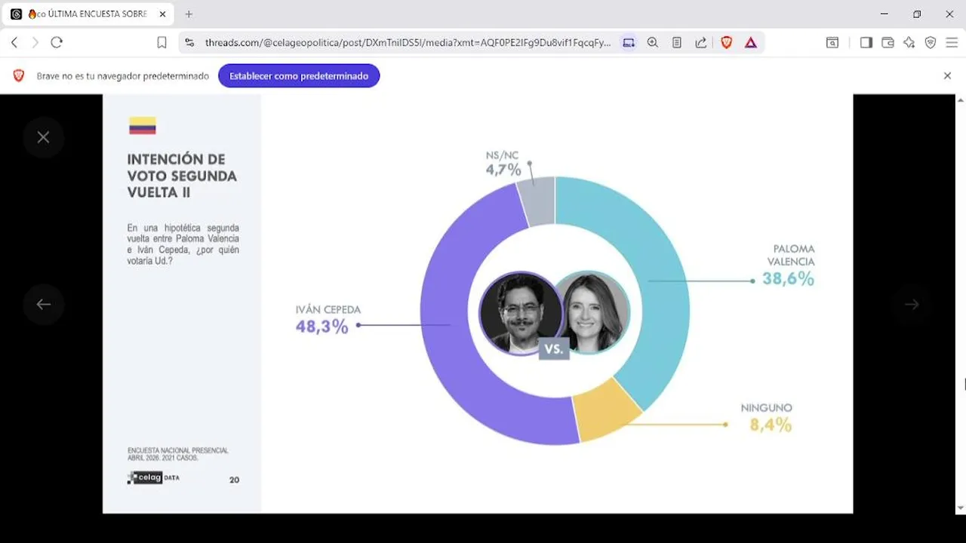Click the address bar URL
This screenshot has width=966, height=543.
408,43
